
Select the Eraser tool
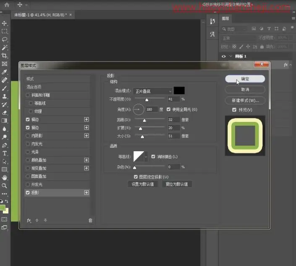[x=4, y=113]
